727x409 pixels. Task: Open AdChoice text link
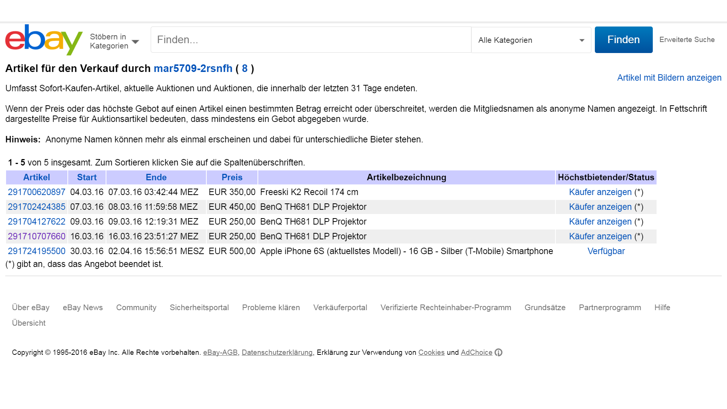coord(476,353)
